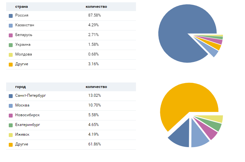Click the Москва legend color swatch
This screenshot has width=245, height=162.
(11, 106)
